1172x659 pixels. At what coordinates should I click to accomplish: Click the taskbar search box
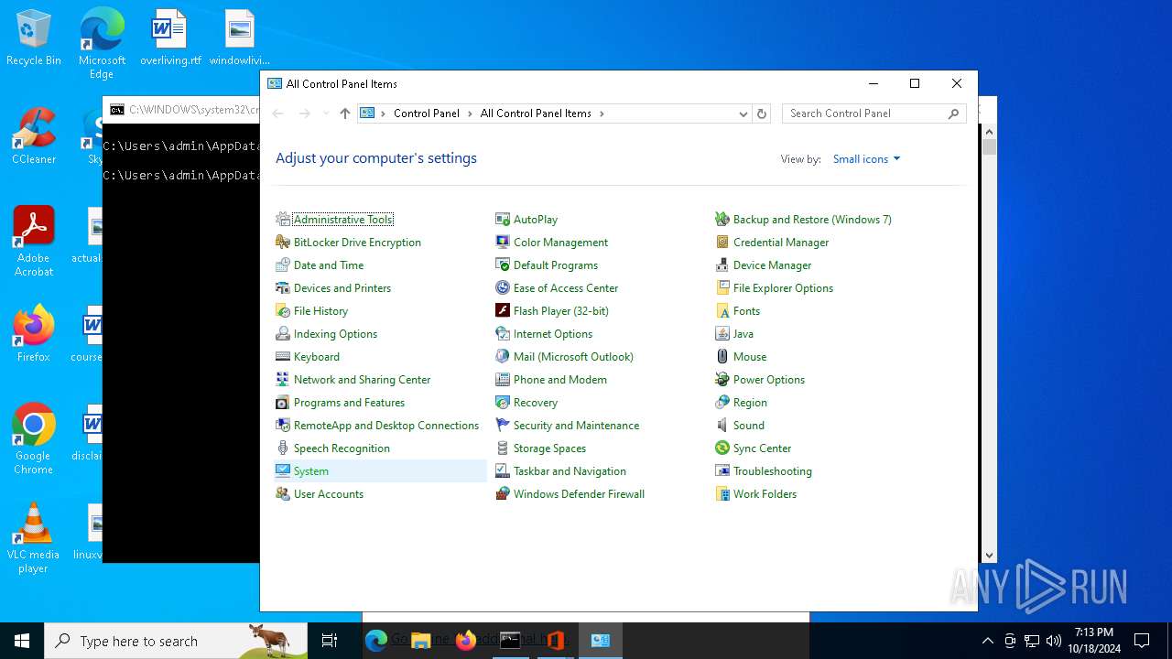176,641
